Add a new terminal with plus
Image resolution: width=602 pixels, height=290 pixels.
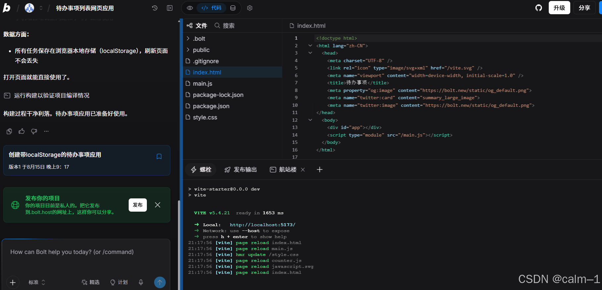point(320,170)
